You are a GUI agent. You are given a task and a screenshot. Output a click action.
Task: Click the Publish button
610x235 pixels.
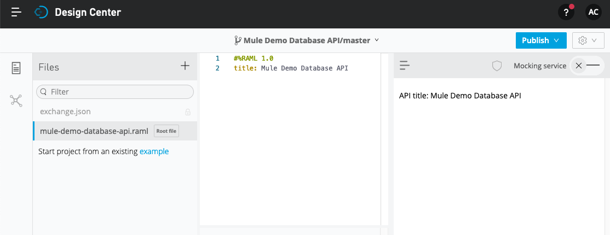coord(535,40)
